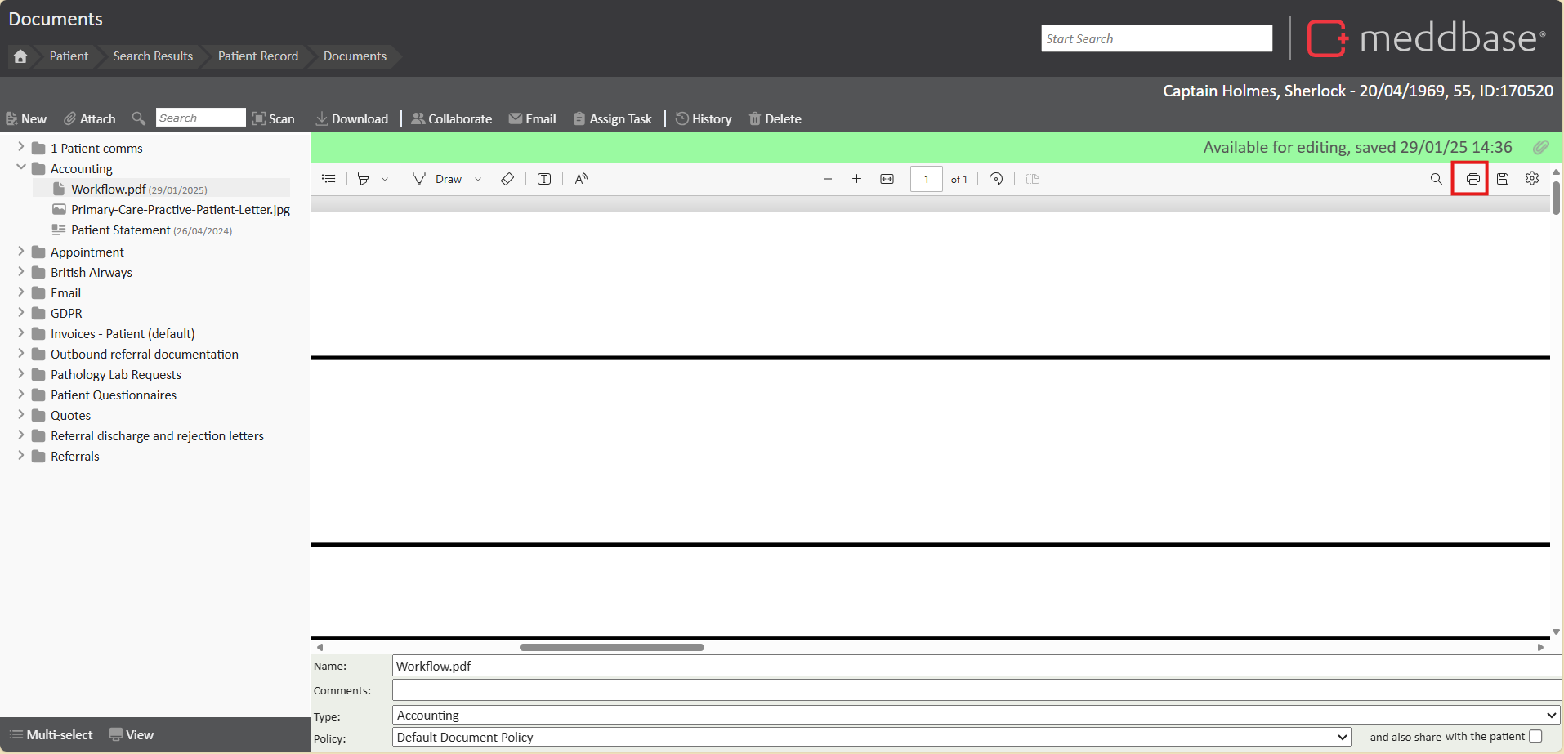The image size is (1564, 754).
Task: Open the find magnifier in PDF toolbar
Action: click(1436, 179)
